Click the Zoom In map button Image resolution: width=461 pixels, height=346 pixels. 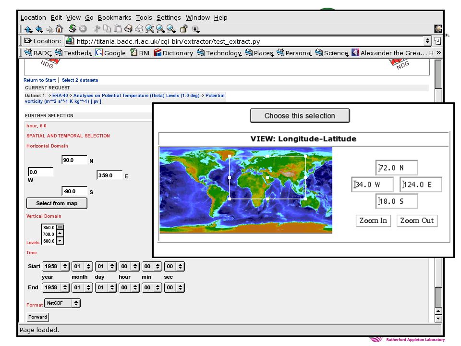[373, 221]
